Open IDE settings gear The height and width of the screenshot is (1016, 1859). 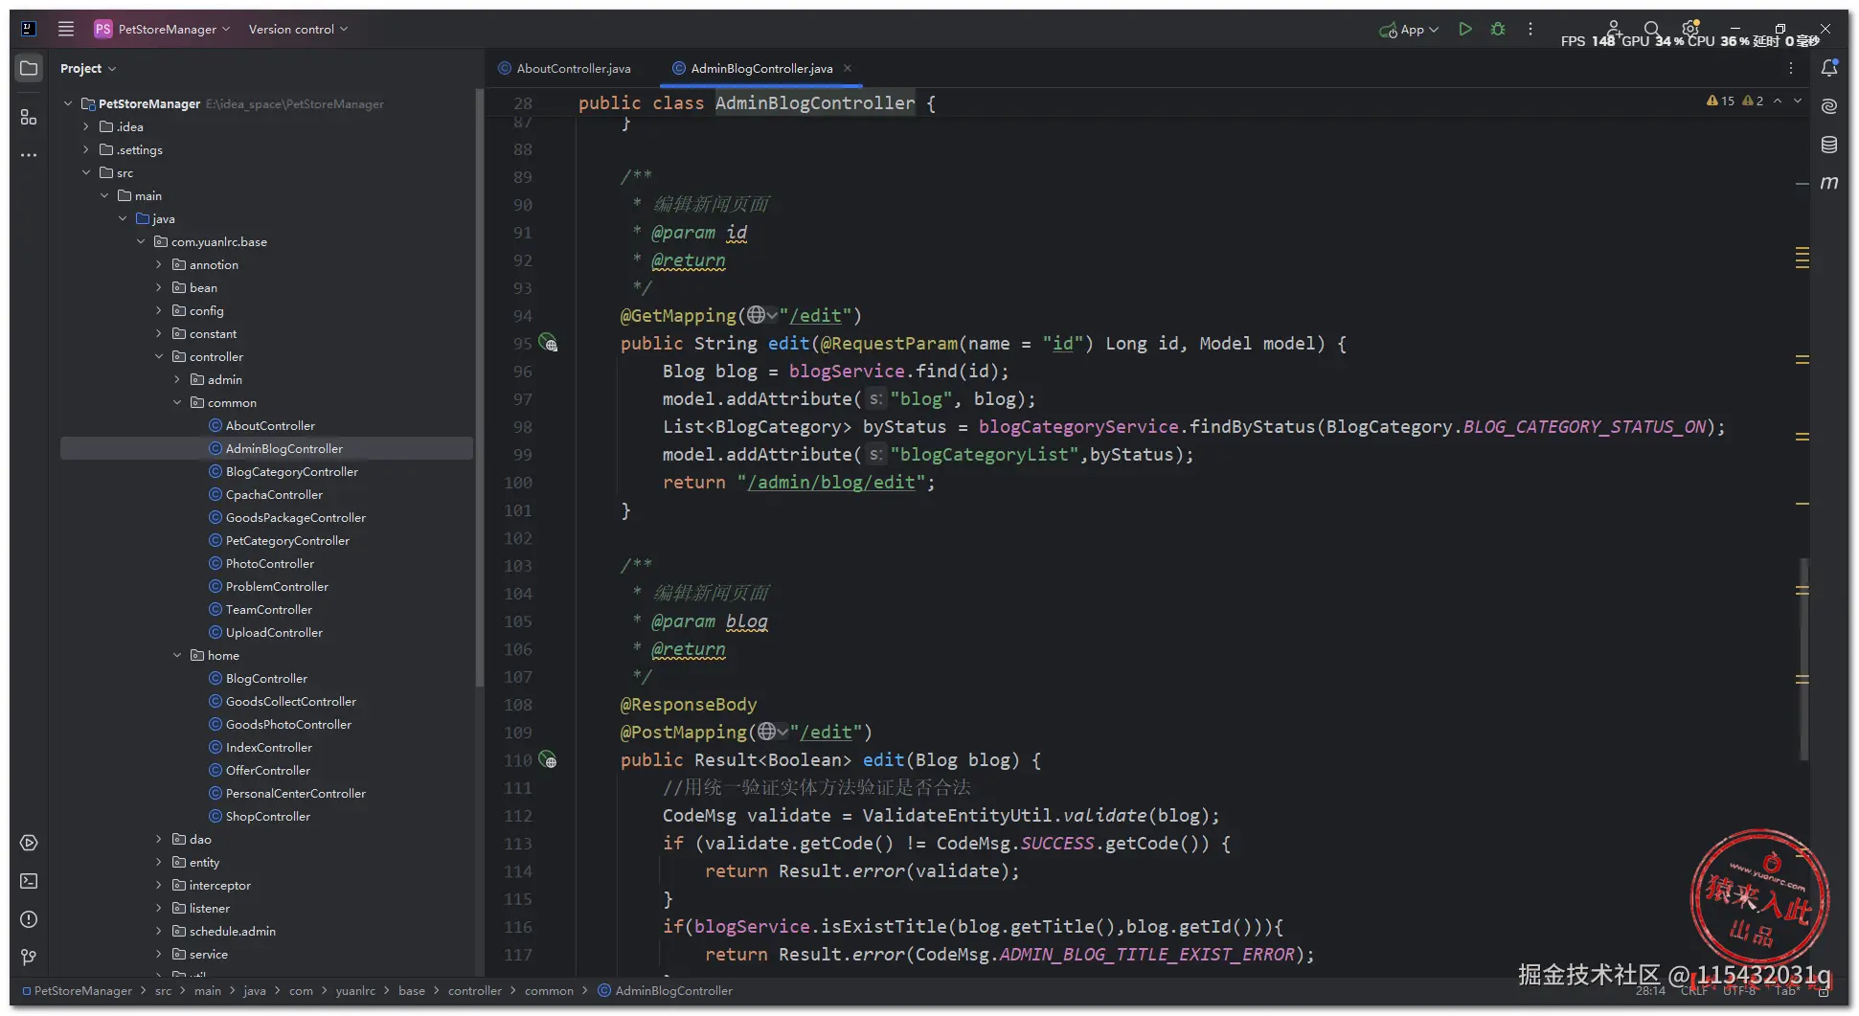click(x=1690, y=29)
